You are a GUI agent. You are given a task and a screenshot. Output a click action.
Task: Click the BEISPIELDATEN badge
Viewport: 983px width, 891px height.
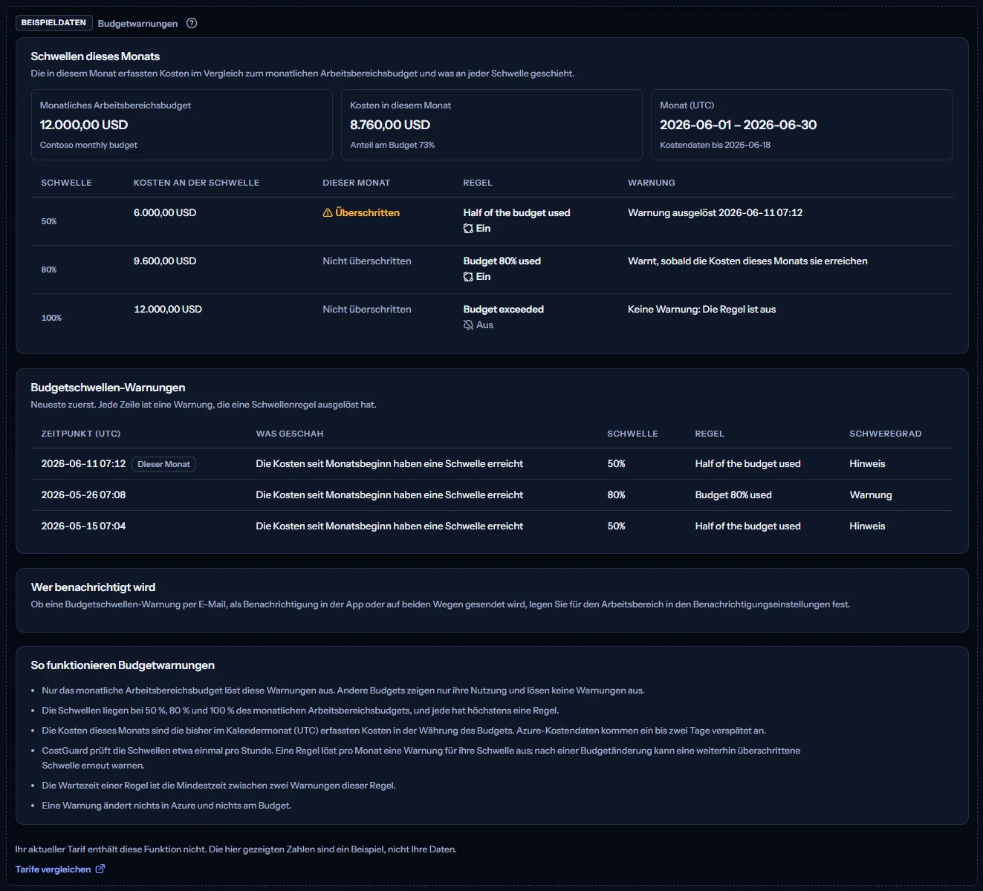tap(53, 23)
